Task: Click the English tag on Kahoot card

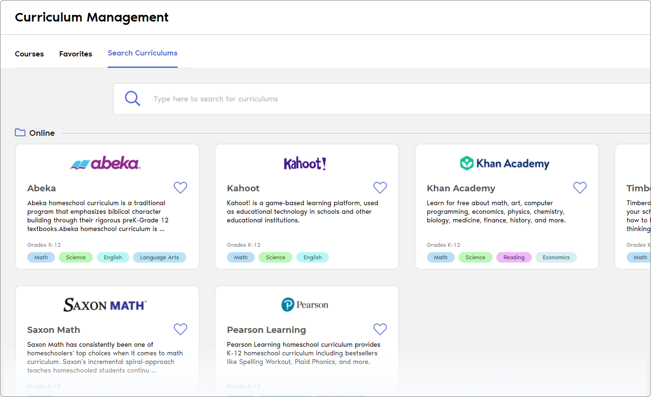Action: (313, 257)
